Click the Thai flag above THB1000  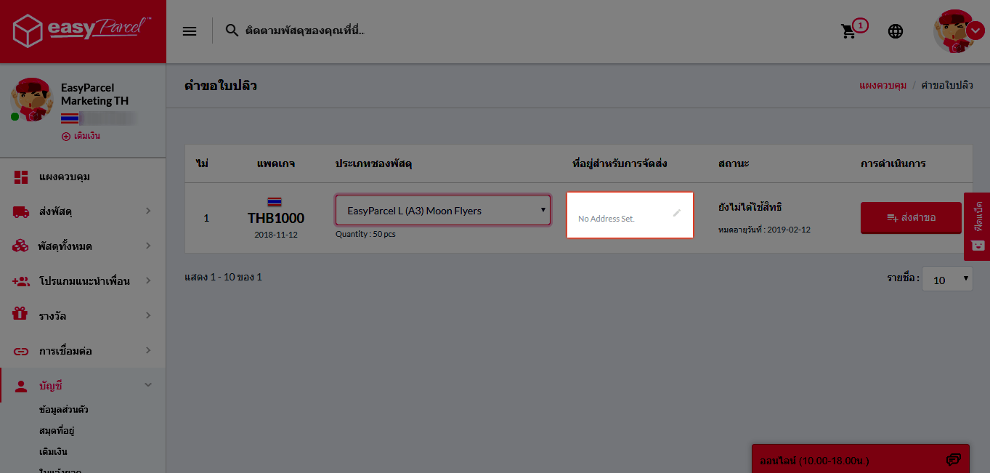click(275, 201)
